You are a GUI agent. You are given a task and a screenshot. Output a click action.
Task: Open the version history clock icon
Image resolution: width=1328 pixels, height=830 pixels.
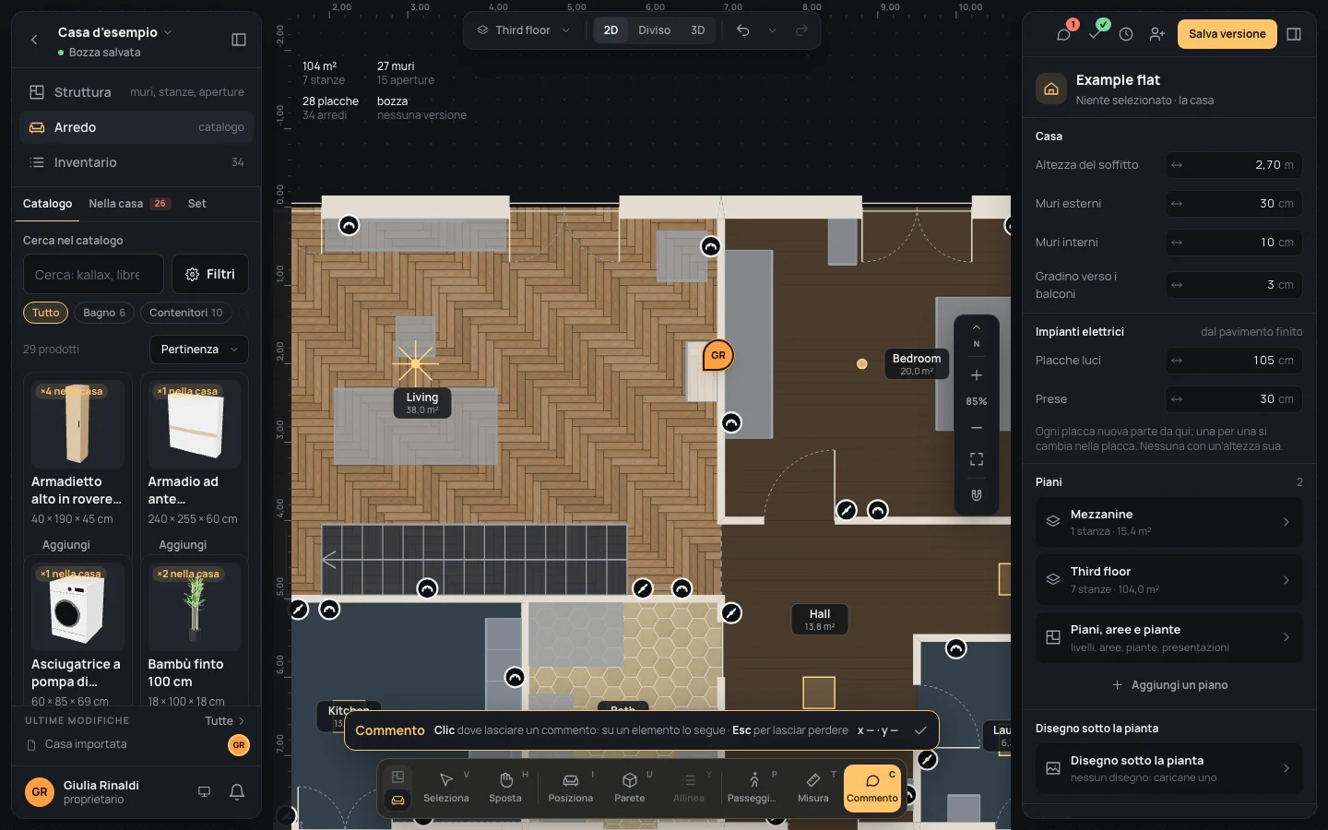pos(1126,34)
